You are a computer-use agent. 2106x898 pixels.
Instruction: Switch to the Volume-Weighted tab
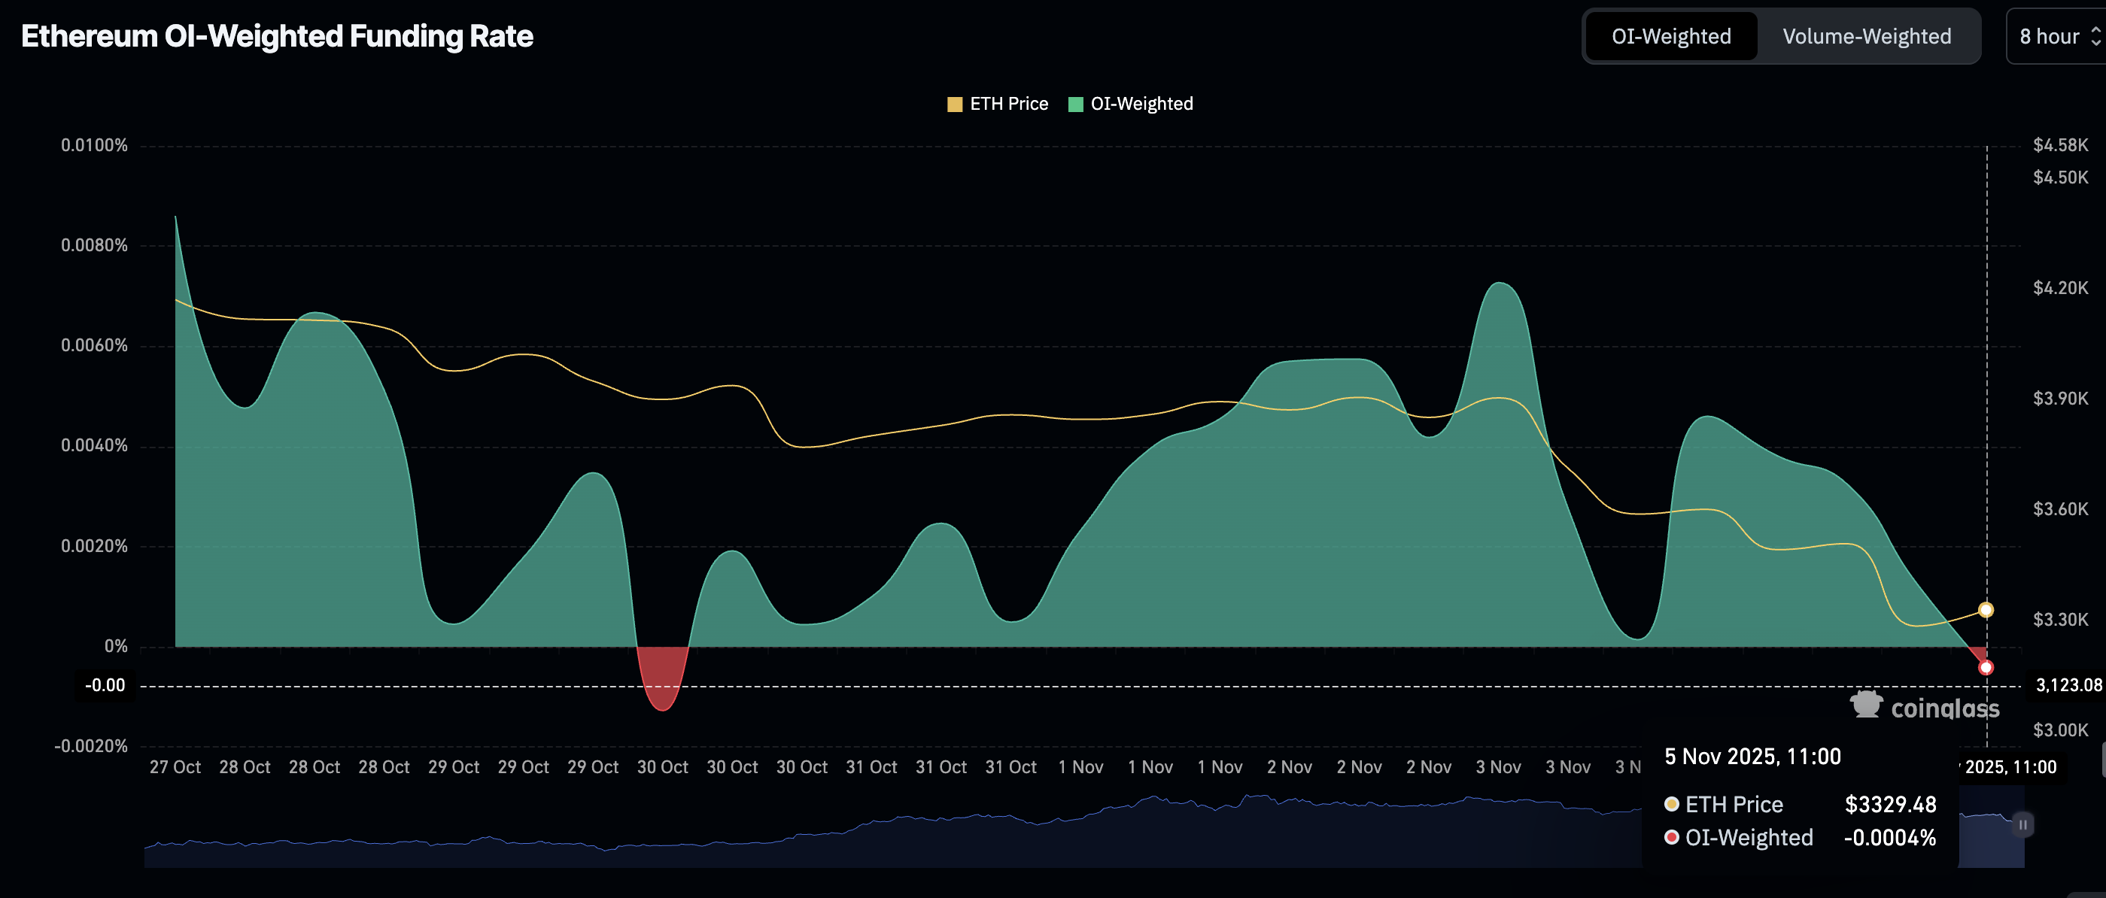point(1867,37)
